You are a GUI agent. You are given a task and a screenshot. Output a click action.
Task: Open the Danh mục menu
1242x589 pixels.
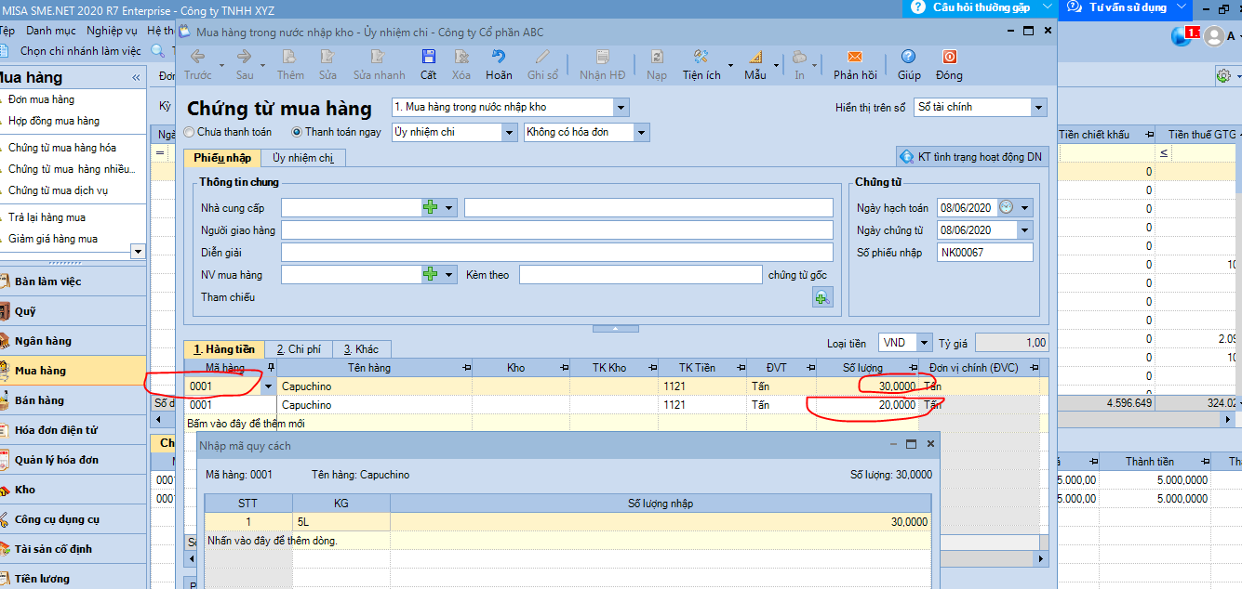coord(51,31)
